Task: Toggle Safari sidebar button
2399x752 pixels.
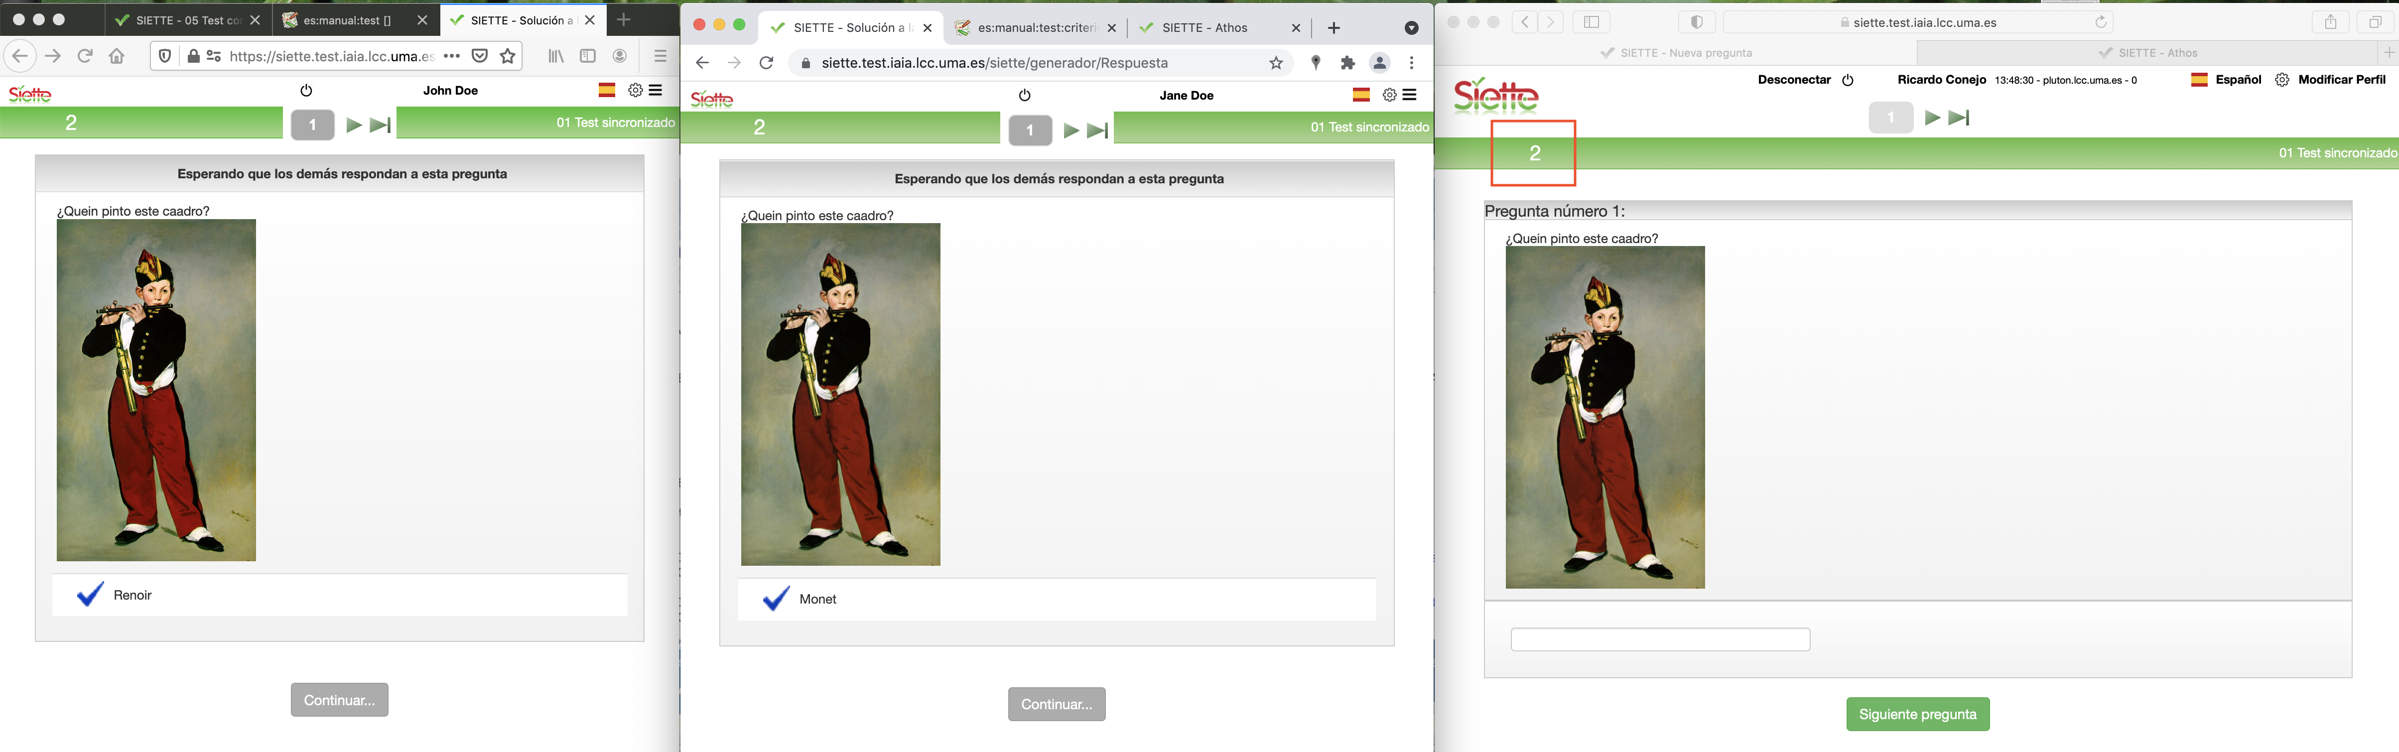Action: (x=1591, y=22)
